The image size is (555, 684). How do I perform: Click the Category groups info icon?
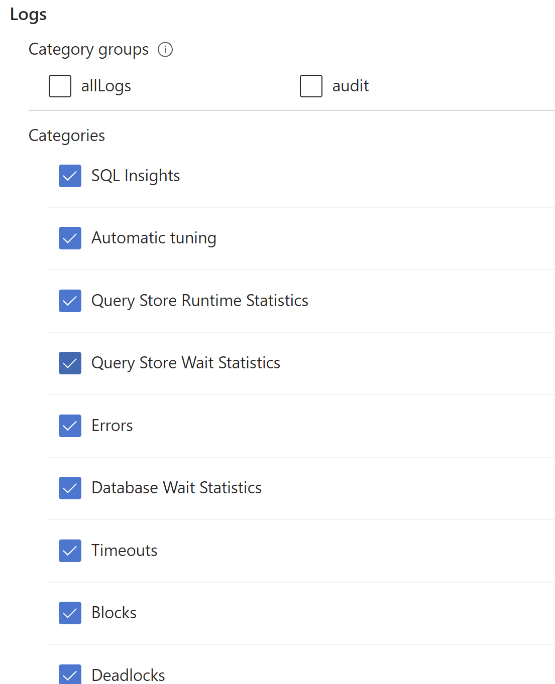(x=165, y=50)
